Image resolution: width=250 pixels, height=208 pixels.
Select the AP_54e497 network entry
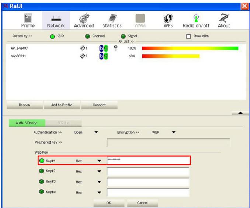19,48
